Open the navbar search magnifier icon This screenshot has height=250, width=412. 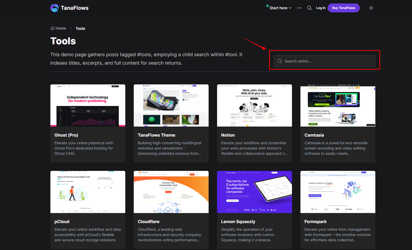(309, 8)
